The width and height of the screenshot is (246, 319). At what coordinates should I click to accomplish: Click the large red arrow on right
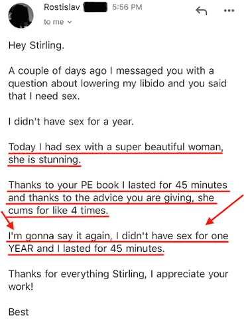pos(225,210)
